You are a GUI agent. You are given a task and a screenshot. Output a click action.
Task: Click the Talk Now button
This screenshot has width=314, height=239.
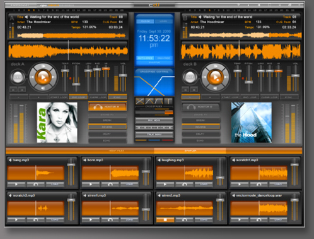[154, 134]
